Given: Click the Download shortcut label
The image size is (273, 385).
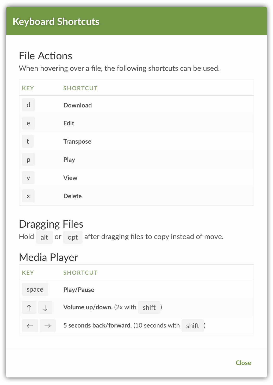Looking at the screenshot, I should coord(77,105).
